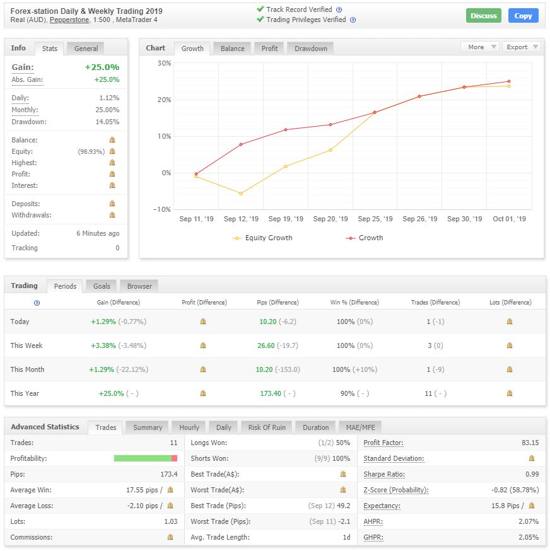
Task: Open the Export dropdown menu
Action: tap(522, 47)
